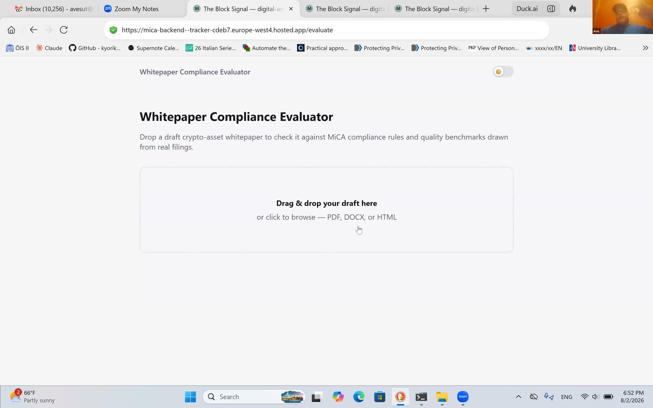
Task: Open Microsoft Store from the taskbar
Action: (380, 397)
